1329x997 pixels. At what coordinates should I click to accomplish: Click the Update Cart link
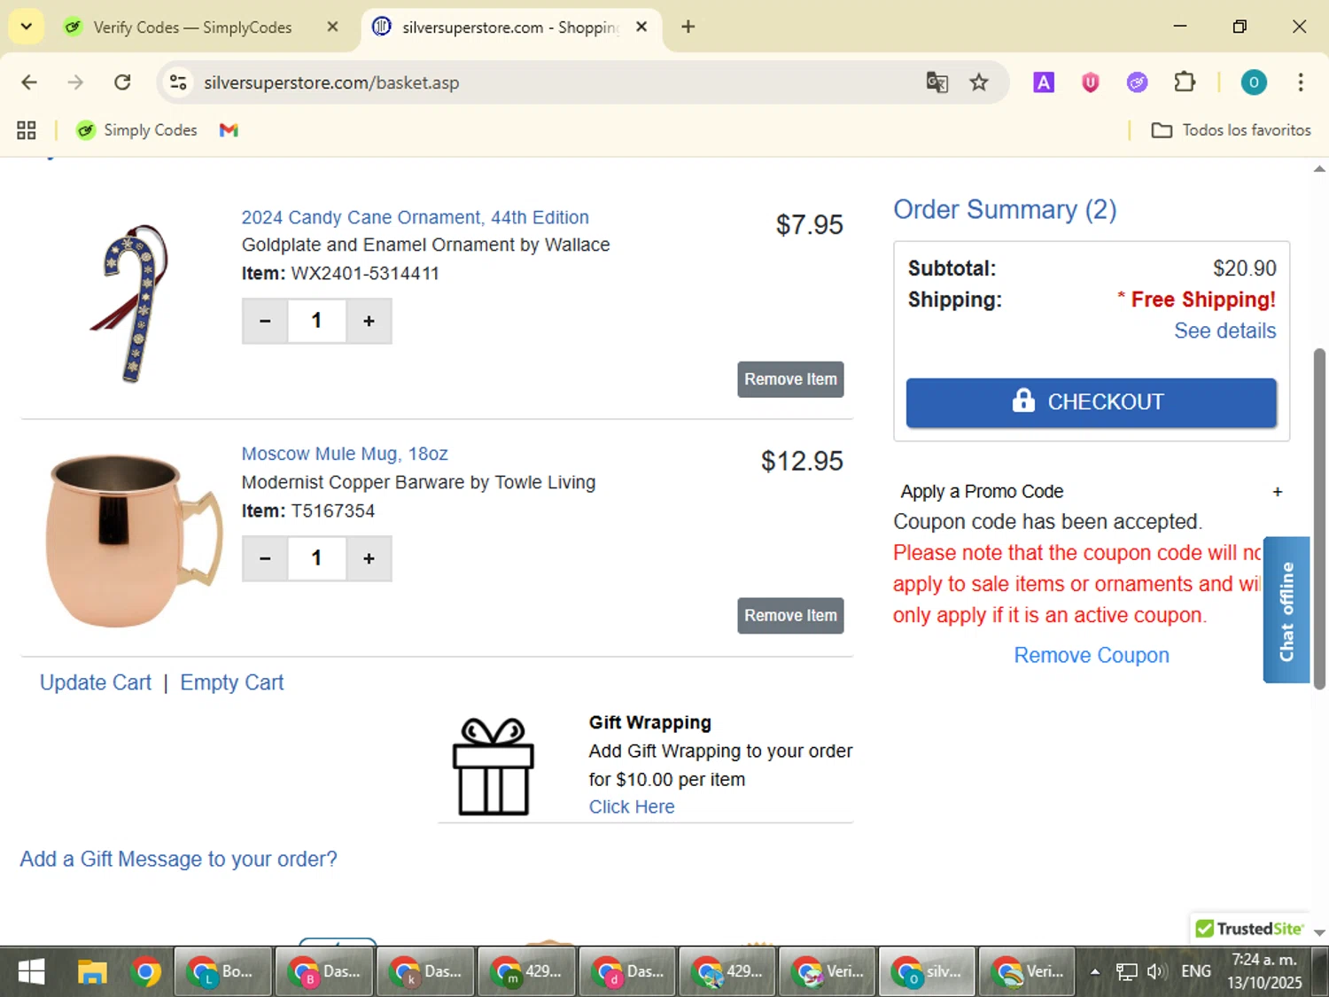point(96,682)
